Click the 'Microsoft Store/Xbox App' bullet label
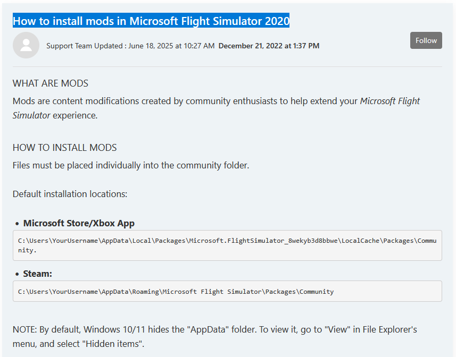 tap(79, 223)
